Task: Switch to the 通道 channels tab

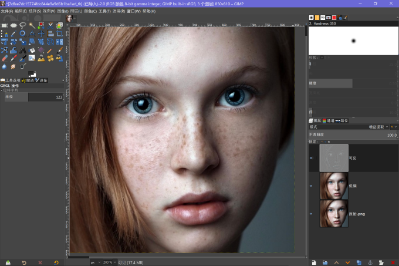Action: (328, 121)
